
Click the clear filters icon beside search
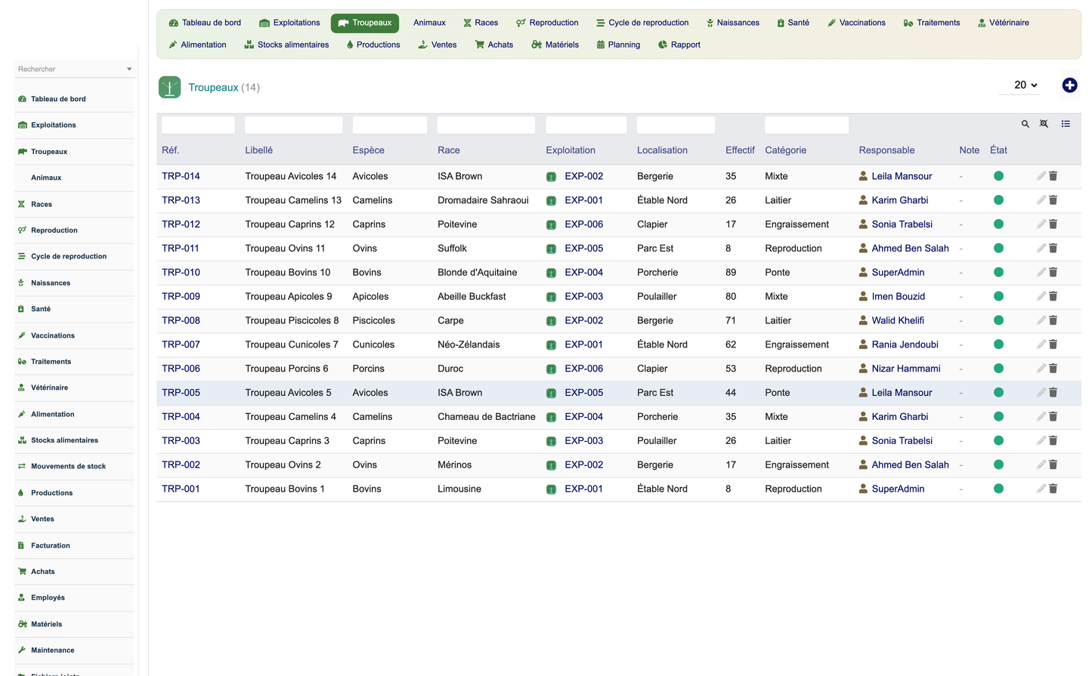coord(1044,124)
